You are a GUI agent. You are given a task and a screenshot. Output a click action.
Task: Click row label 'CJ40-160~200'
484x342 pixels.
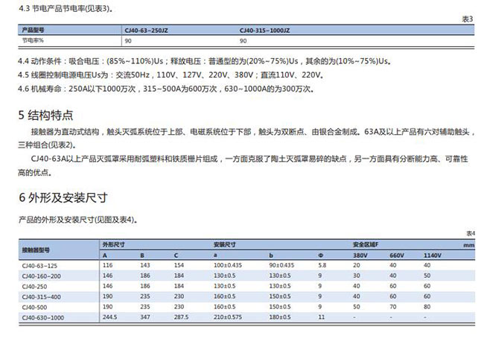pos(42,276)
